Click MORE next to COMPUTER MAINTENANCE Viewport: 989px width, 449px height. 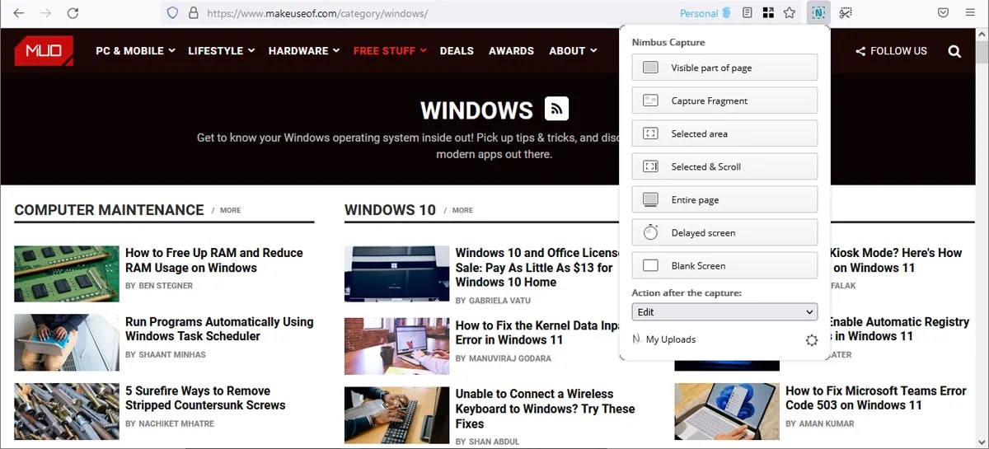[x=231, y=210]
